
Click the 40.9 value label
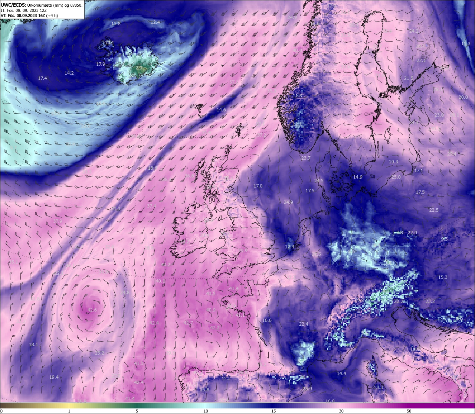pyautogui.click(x=211, y=310)
